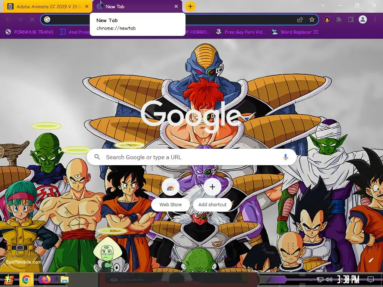Share this page using the share icon

[300, 20]
